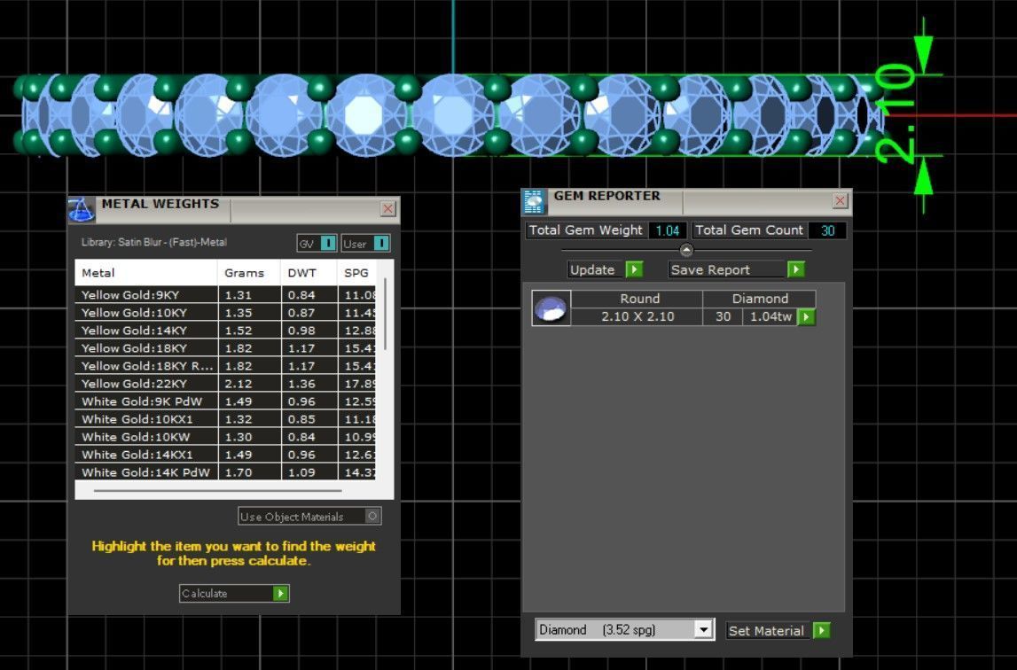Select the Yellow Gold:10KY row

pyautogui.click(x=225, y=313)
